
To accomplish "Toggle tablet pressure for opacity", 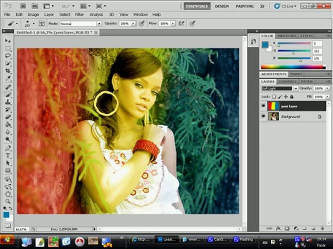I will point(142,24).
